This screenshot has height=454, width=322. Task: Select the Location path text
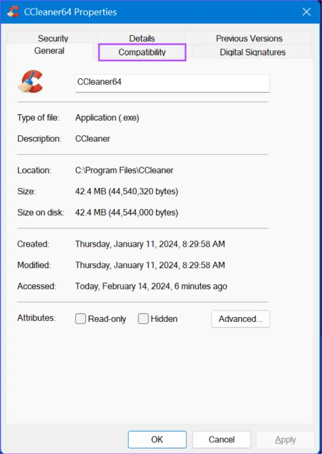(x=123, y=170)
